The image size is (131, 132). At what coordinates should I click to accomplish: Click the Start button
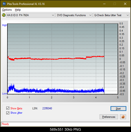(118, 108)
